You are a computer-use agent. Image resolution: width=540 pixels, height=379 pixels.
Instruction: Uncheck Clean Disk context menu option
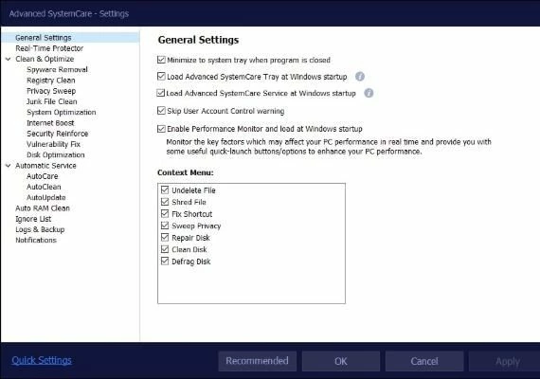tap(165, 249)
